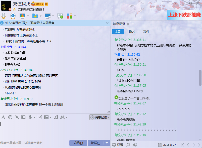Open font settings with the A icon
This screenshot has height=148, width=202.
coord(3,117)
